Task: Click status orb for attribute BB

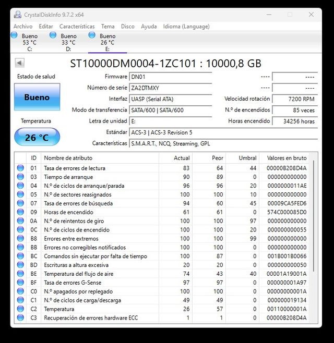Action: (x=20, y=247)
